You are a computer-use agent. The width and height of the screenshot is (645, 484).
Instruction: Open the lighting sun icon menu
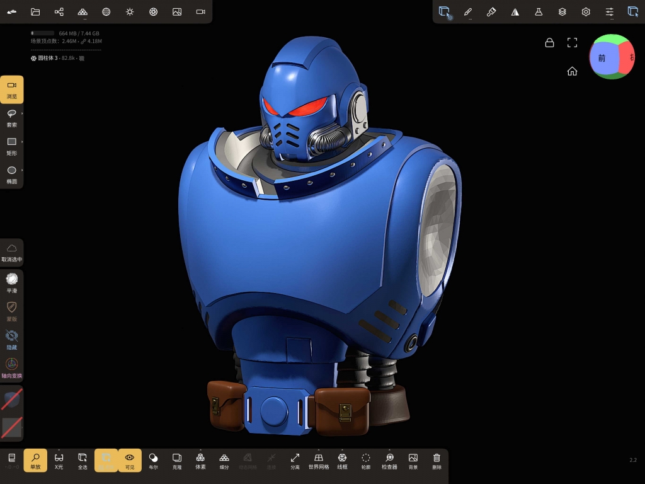point(130,12)
